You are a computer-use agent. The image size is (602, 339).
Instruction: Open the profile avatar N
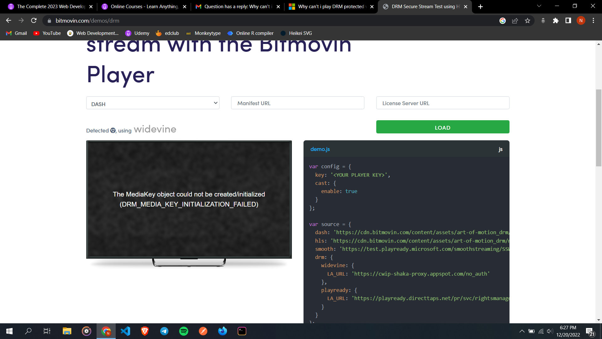coord(581,21)
